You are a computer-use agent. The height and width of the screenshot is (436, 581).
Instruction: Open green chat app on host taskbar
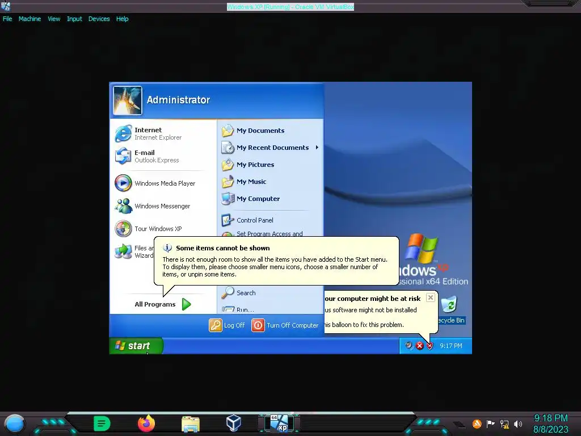coord(102,424)
